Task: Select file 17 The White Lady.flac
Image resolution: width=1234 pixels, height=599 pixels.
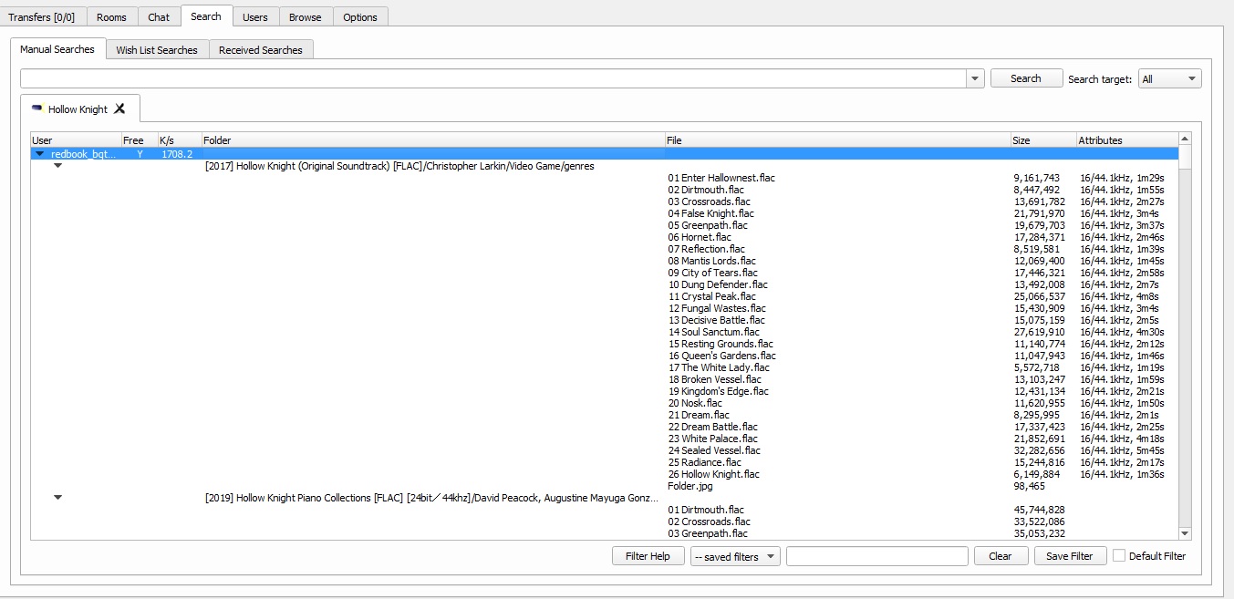Action: [719, 367]
